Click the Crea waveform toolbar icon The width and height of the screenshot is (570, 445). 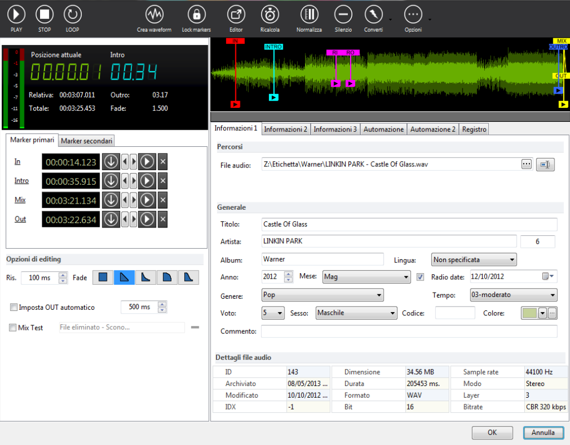pyautogui.click(x=154, y=14)
